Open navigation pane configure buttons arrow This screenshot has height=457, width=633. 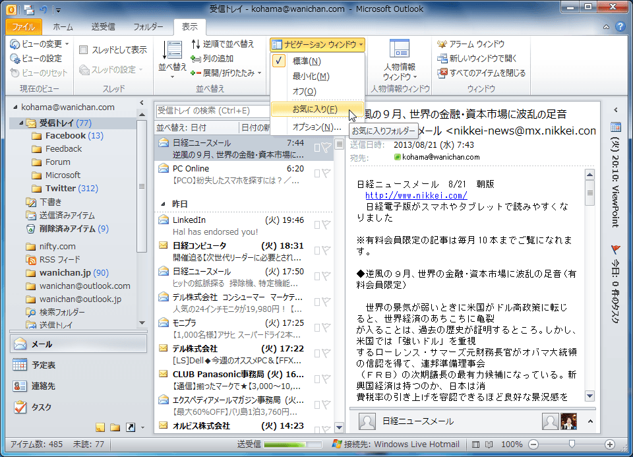(x=142, y=427)
